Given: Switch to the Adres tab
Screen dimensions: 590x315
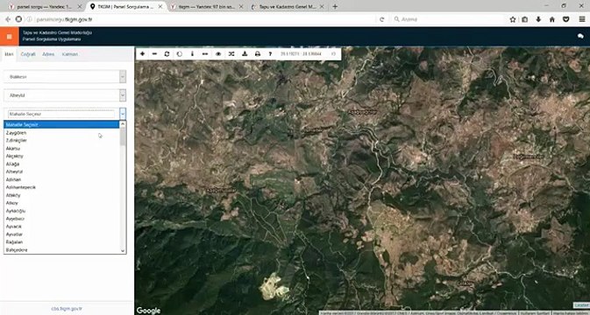Looking at the screenshot, I should click(48, 54).
